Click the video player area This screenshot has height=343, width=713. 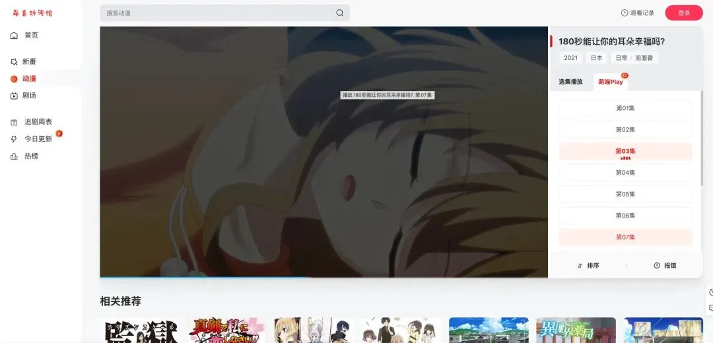point(323,151)
